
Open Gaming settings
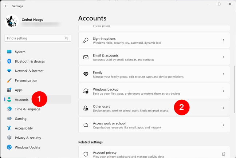click(38, 119)
